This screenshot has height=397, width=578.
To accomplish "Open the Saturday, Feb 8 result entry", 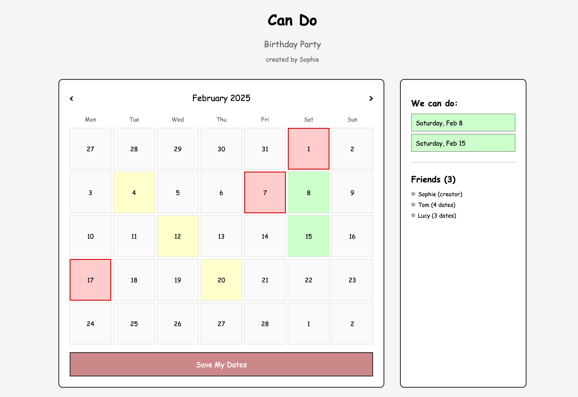I will pyautogui.click(x=463, y=123).
